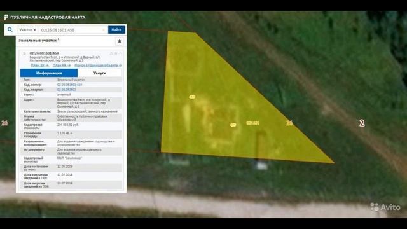
Task: Open the Участки search-type dropdown
Action: point(27,30)
